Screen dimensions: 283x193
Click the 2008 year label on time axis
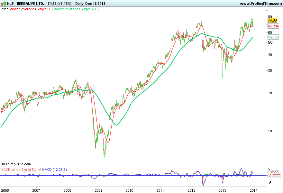click(67, 190)
